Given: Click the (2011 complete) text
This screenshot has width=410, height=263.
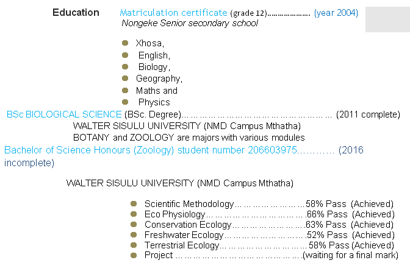Looking at the screenshot, I should click(x=368, y=114).
